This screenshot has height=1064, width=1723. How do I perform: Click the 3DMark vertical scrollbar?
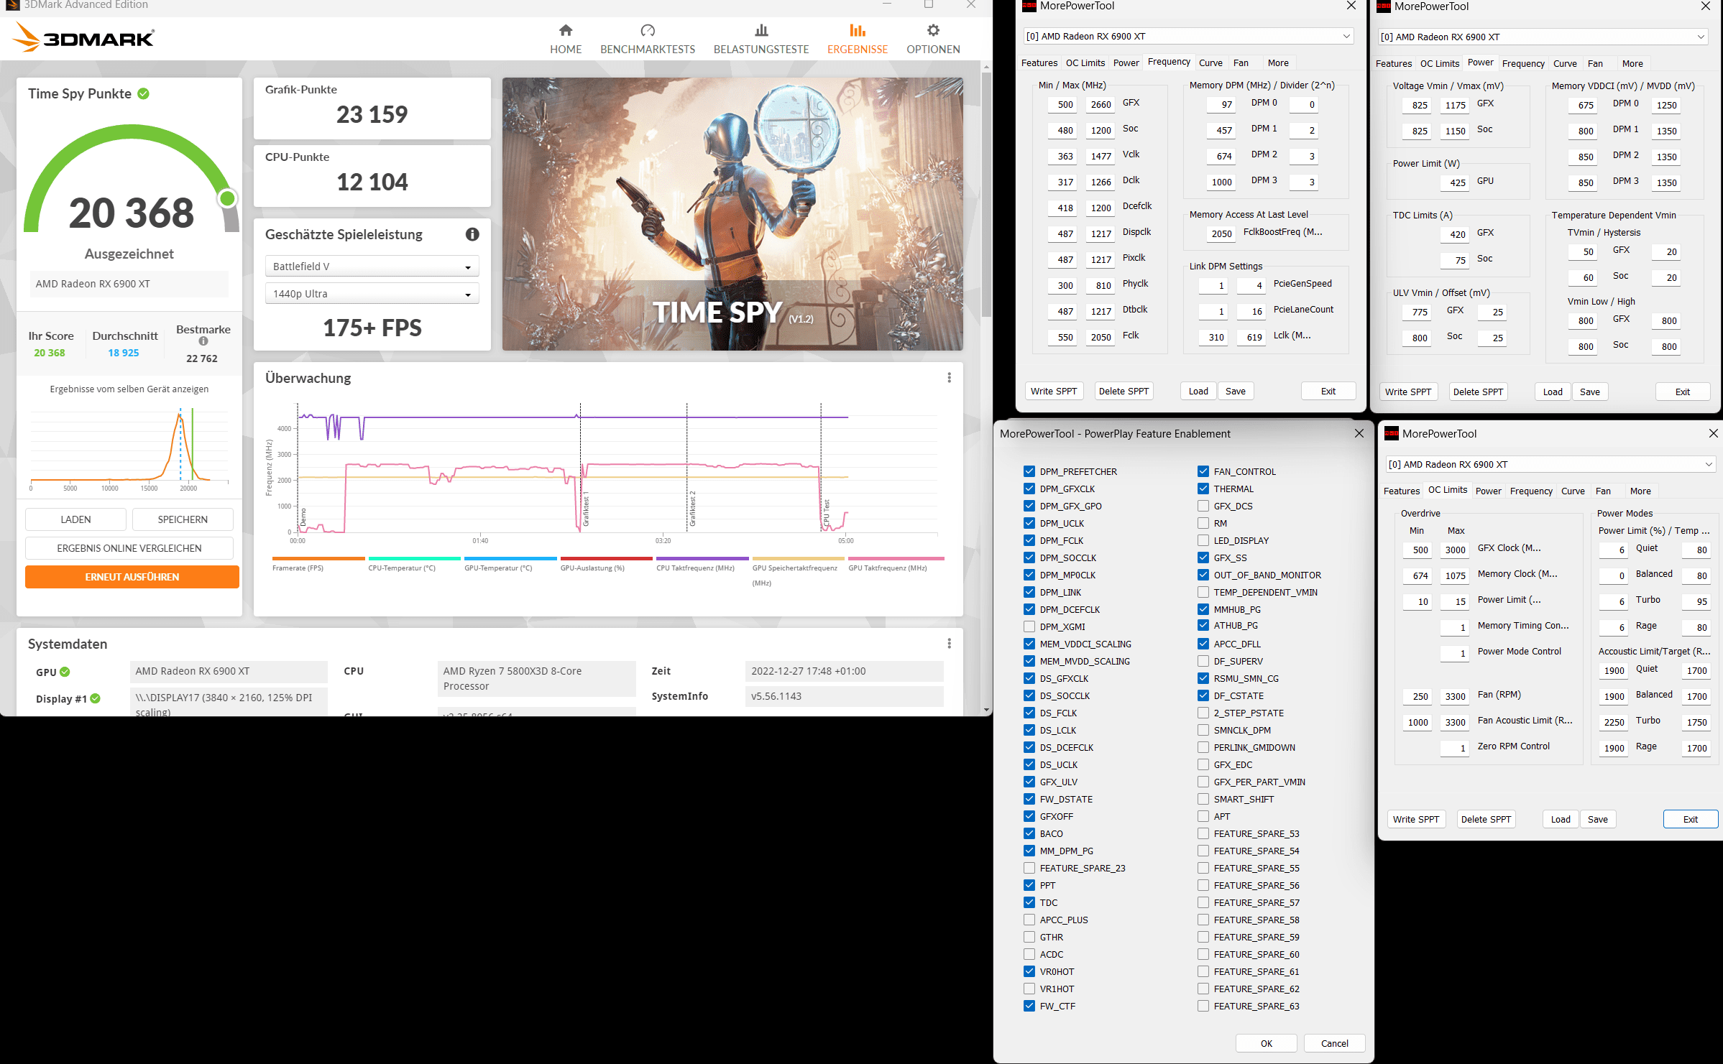(x=986, y=194)
